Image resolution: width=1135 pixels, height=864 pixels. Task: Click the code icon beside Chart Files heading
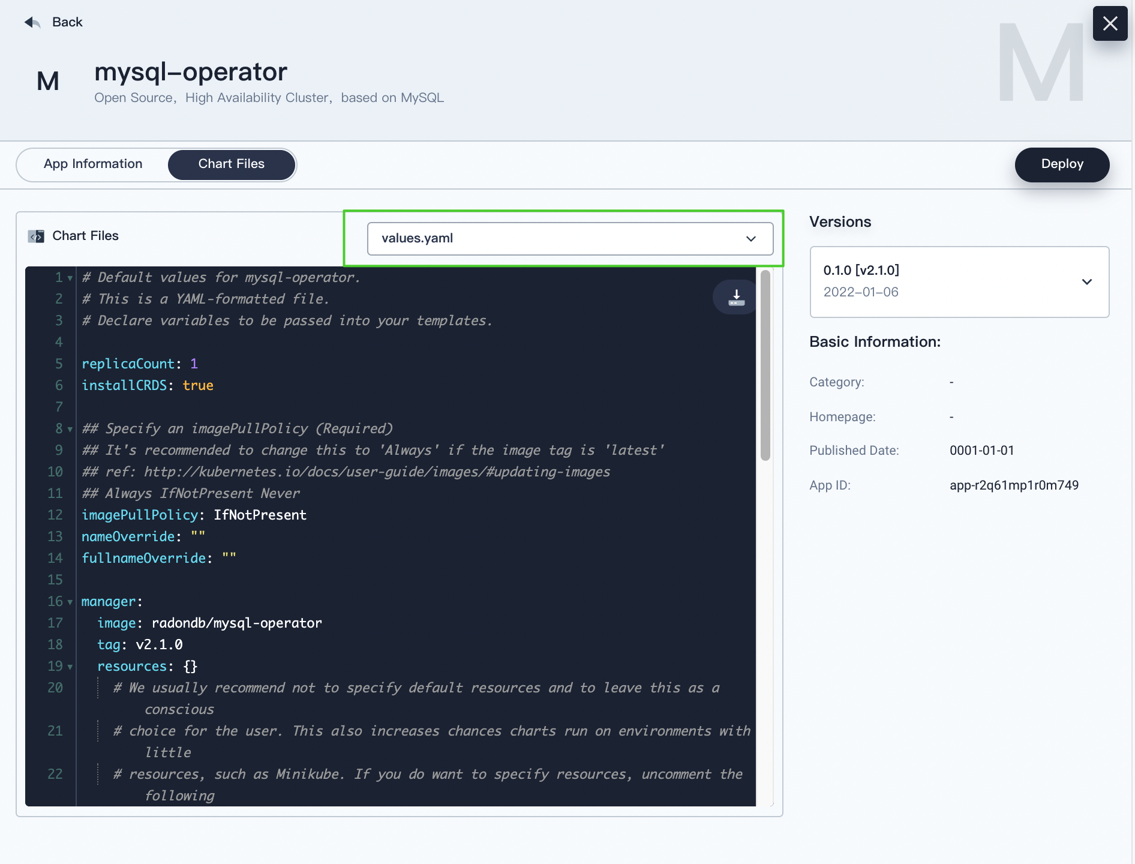click(x=37, y=235)
